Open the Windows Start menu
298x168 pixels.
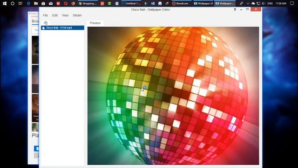point(5,3)
